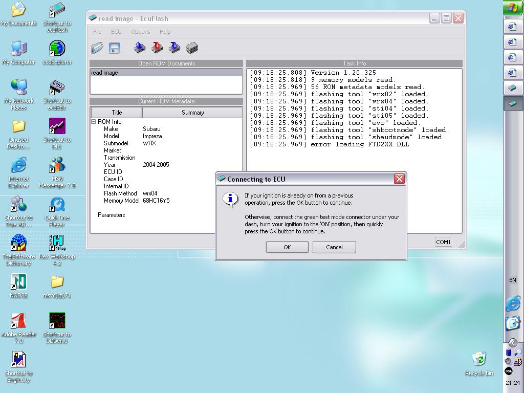Click Cancel in Connecting to ECU dialog
This screenshot has width=524, height=393.
pyautogui.click(x=334, y=247)
